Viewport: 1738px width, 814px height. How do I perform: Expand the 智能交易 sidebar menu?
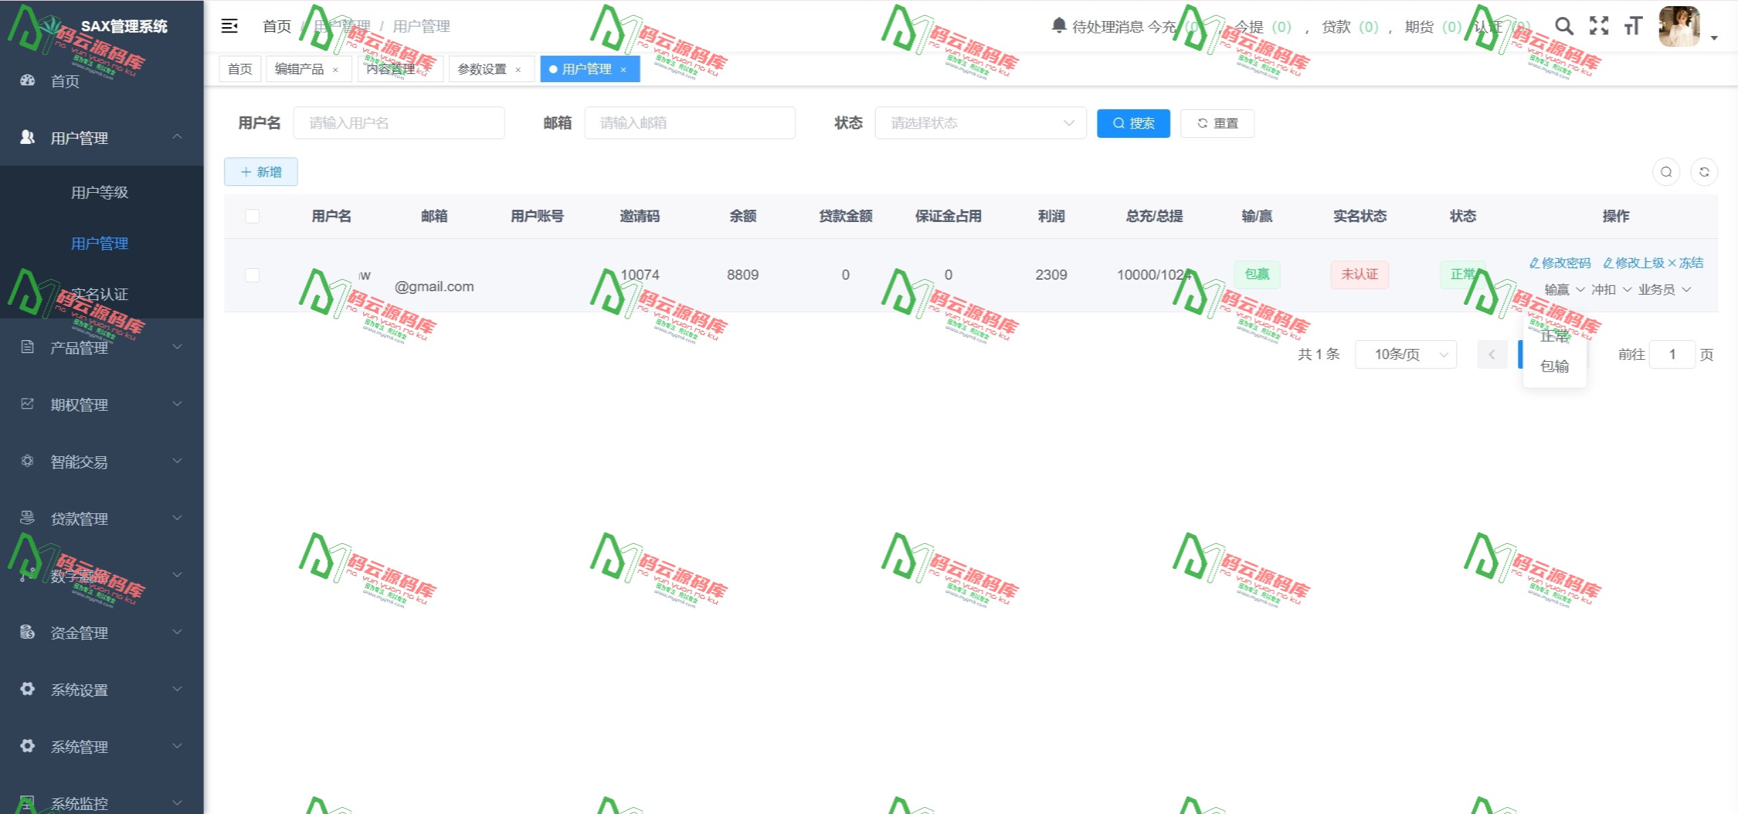coord(177,461)
